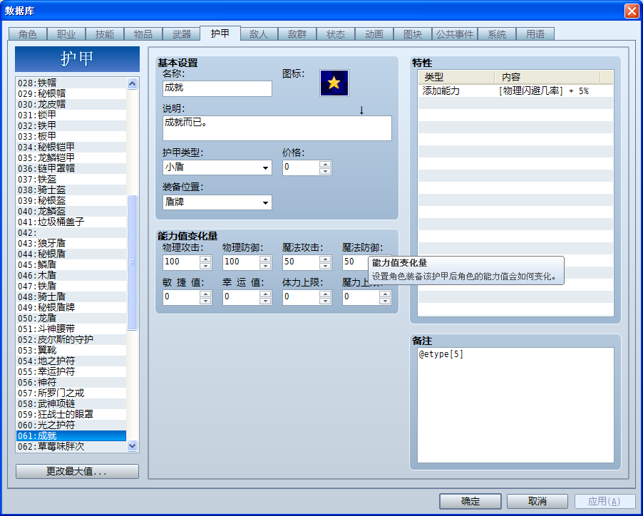Click the 物理攻击 value field showing 100
This screenshot has height=516, width=643.
pyautogui.click(x=181, y=262)
